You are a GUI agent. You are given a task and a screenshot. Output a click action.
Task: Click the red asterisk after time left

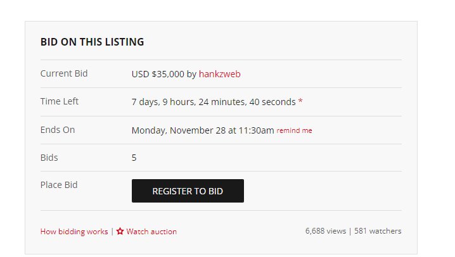300,101
